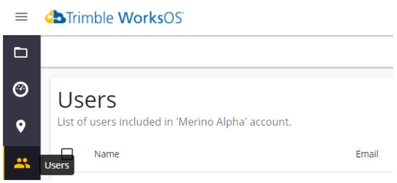This screenshot has height=183, width=397.
Task: Tick the select-all users checkbox
Action: coord(67,154)
